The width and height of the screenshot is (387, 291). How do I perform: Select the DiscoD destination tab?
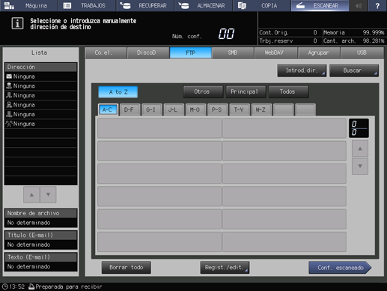[x=148, y=52]
